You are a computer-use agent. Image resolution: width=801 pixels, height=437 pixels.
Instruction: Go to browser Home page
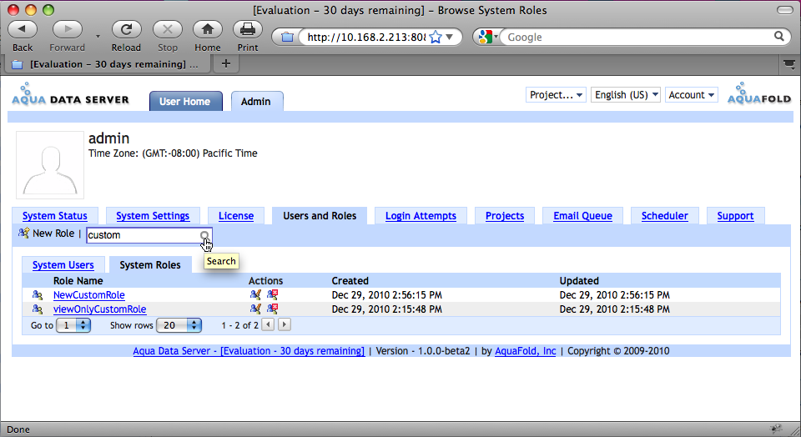point(208,30)
